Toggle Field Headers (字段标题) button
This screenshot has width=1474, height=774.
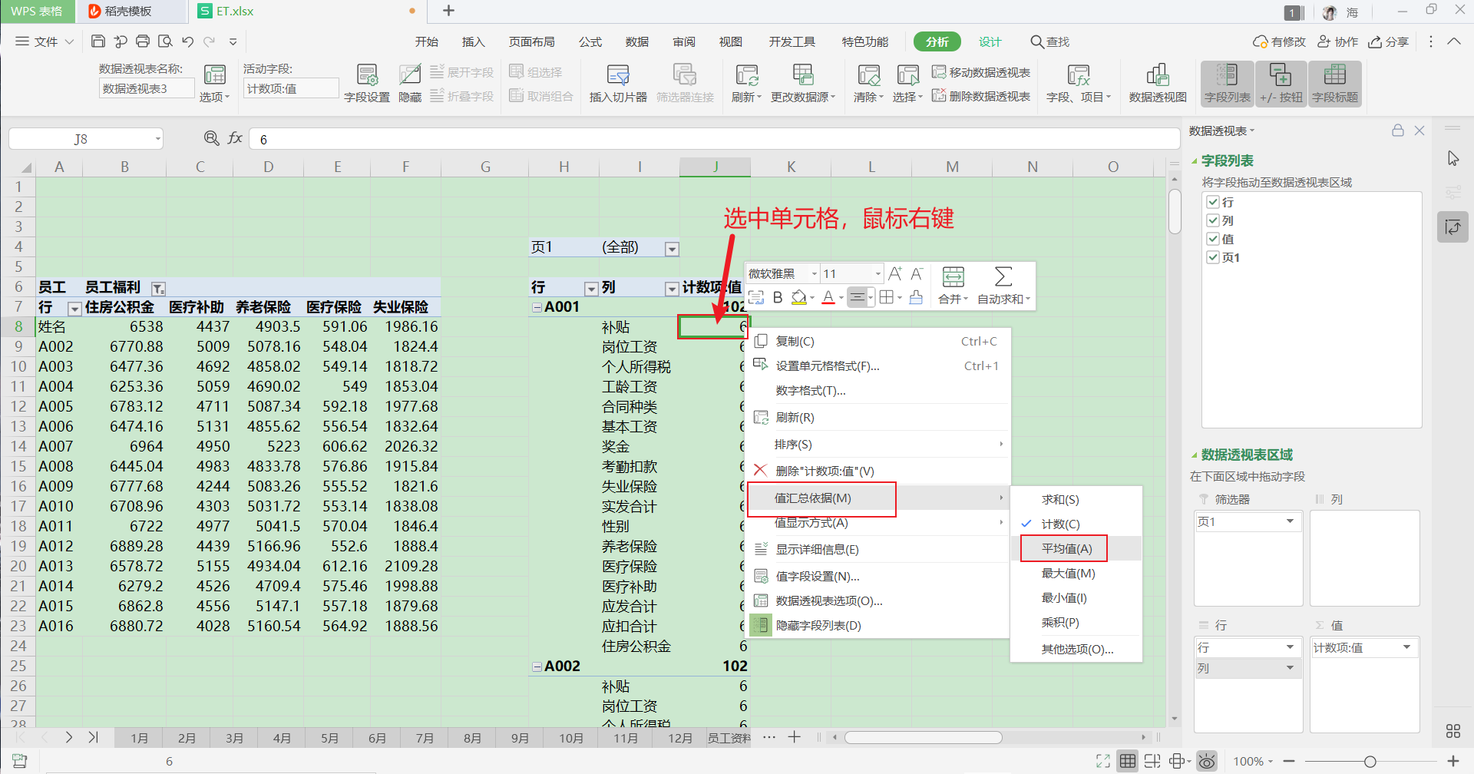(x=1335, y=83)
